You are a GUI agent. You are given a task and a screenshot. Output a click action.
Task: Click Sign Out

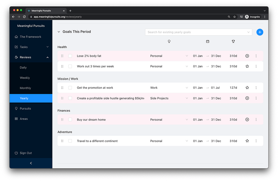point(31,153)
